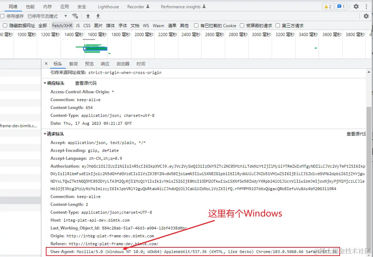Filter requests by 图片
Screen dimensions: 373x257
[98, 25]
